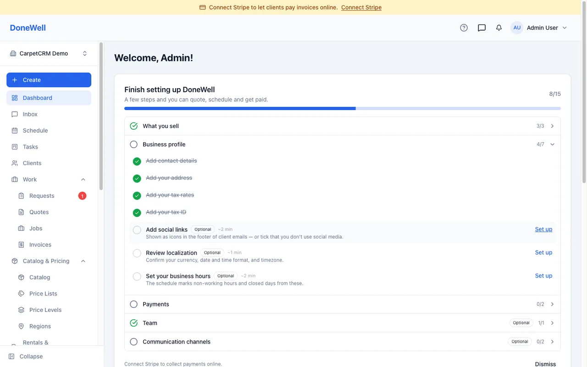The width and height of the screenshot is (587, 367).
Task: Dismiss the setup checklist
Action: 545,364
